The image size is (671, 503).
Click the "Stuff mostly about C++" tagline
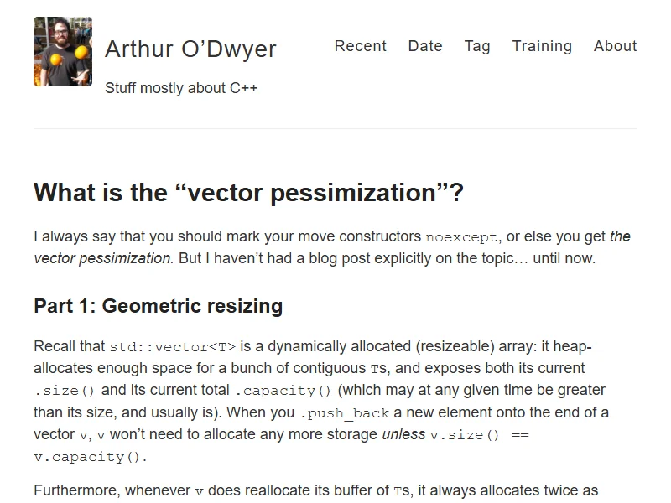(181, 88)
